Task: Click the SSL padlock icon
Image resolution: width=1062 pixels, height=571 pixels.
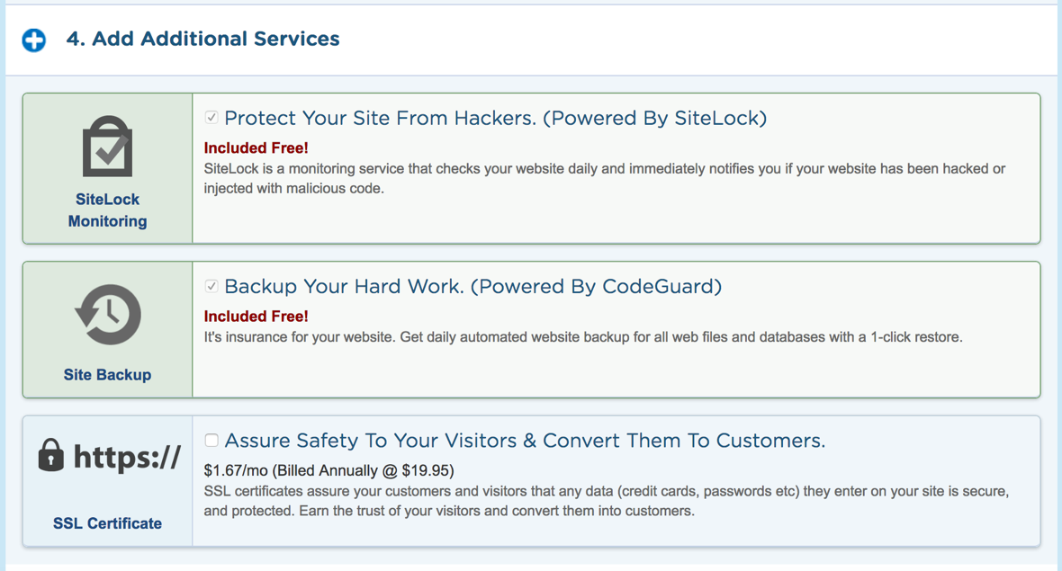Action: pos(51,456)
